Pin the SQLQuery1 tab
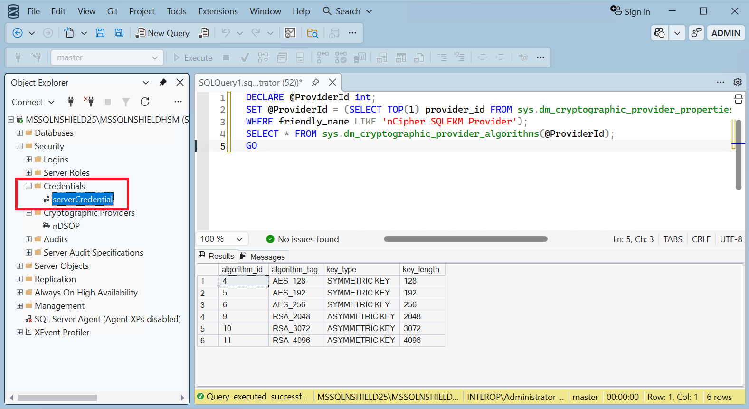The width and height of the screenshot is (749, 409). pyautogui.click(x=315, y=82)
